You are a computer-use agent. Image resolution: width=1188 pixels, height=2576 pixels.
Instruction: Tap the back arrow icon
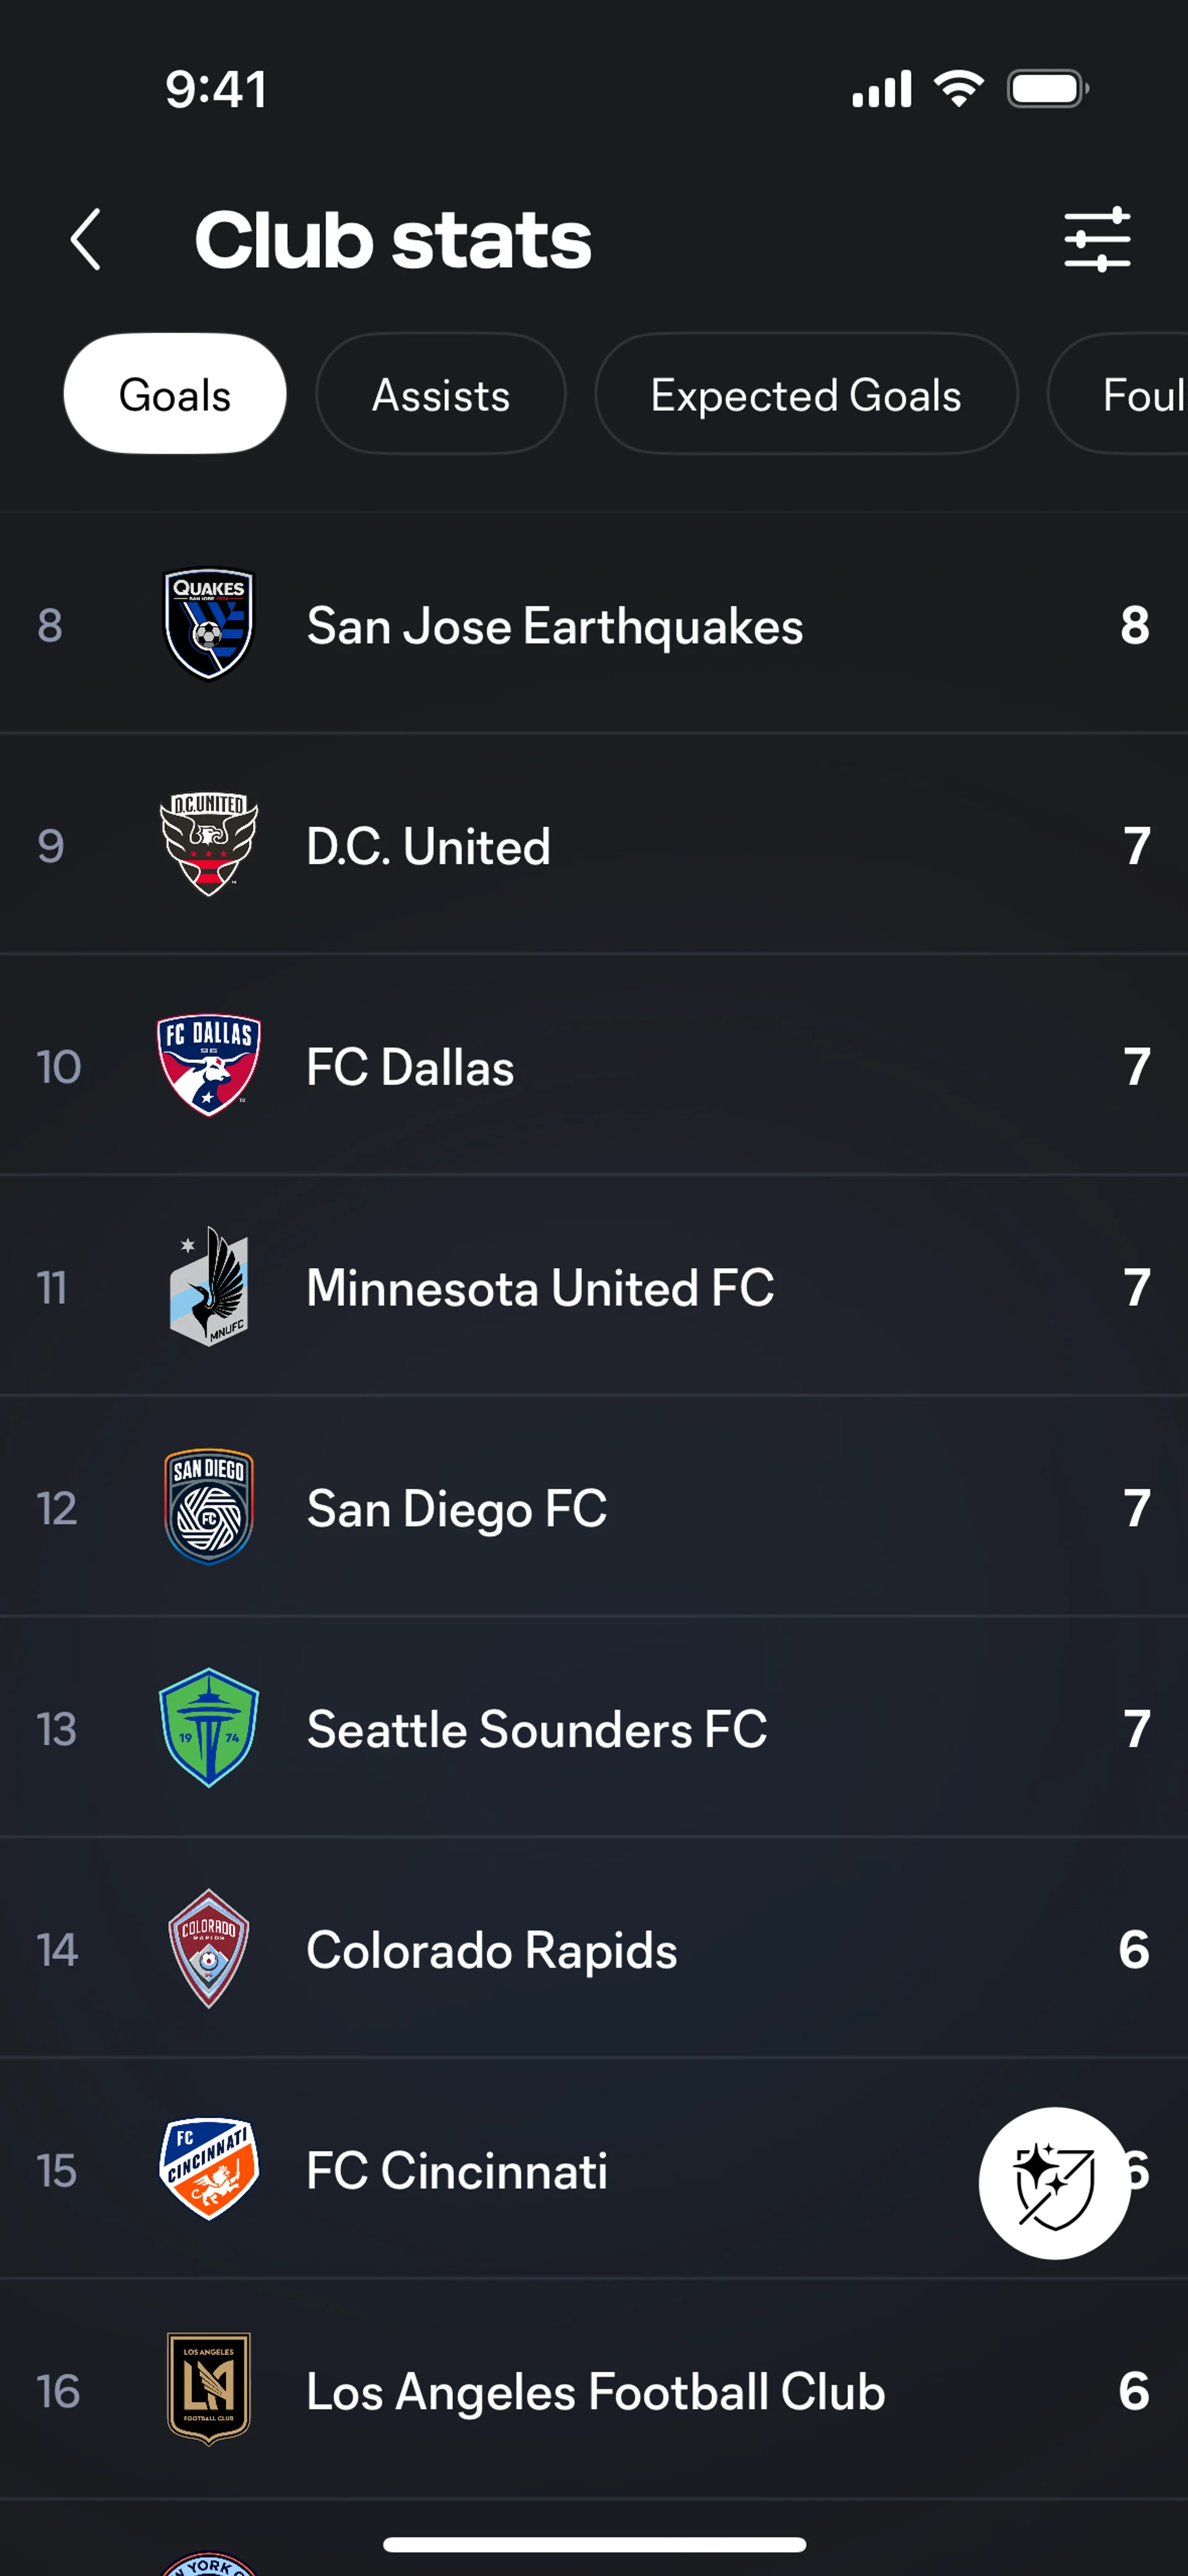pos(86,240)
